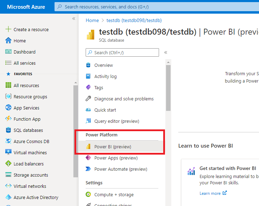The width and height of the screenshot is (259, 206).
Task: Click the Power BI yellow bars menu icon
Action: [x=88, y=147]
